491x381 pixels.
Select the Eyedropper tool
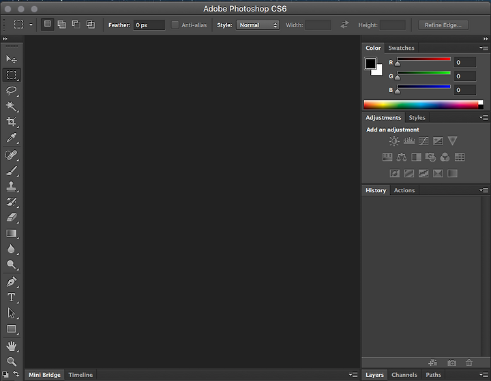(x=12, y=138)
